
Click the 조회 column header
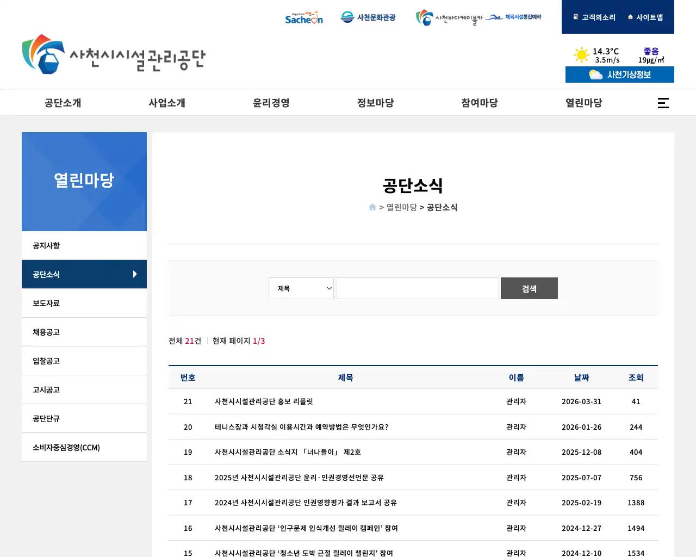tap(636, 377)
